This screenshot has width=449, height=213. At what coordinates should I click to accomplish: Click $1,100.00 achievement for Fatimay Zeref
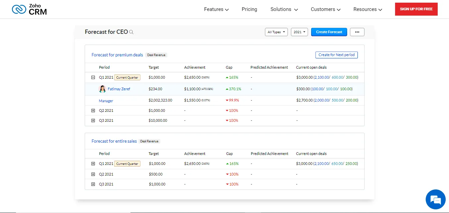192,89
